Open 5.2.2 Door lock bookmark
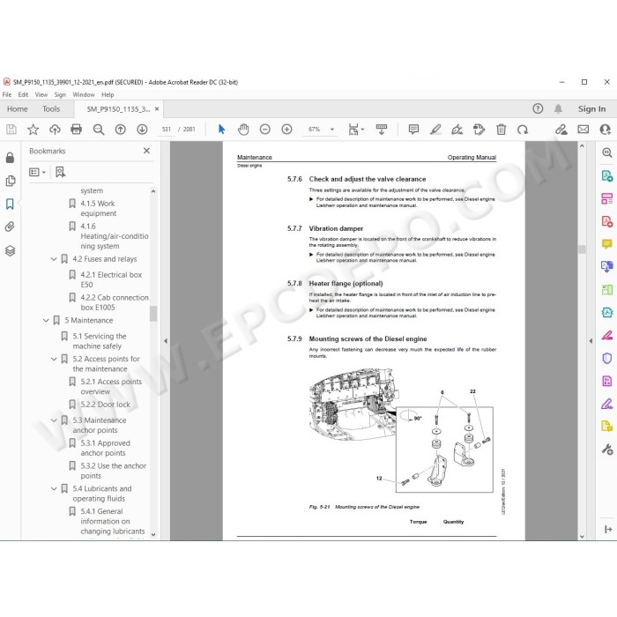The width and height of the screenshot is (617, 617). pyautogui.click(x=105, y=405)
